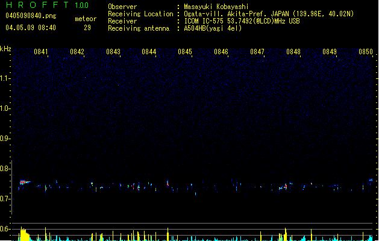Click the bright echo just before 0845
The image size is (379, 241).
(x=168, y=183)
